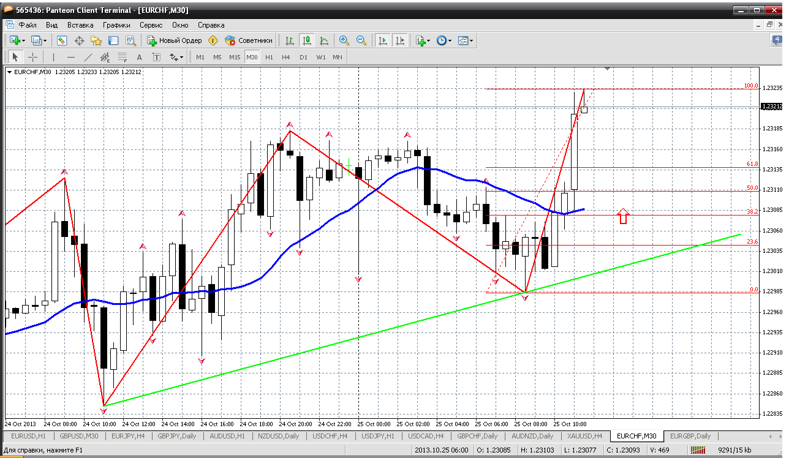
Task: Select the Crosshair tool
Action: [32, 57]
